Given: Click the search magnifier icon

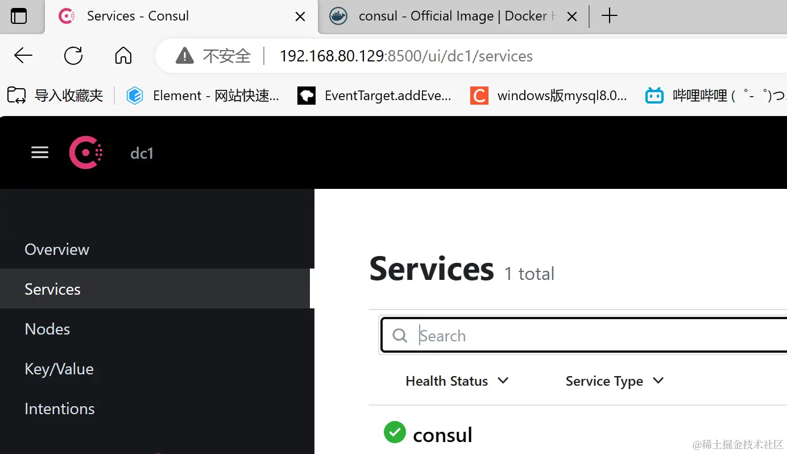Looking at the screenshot, I should coord(400,336).
